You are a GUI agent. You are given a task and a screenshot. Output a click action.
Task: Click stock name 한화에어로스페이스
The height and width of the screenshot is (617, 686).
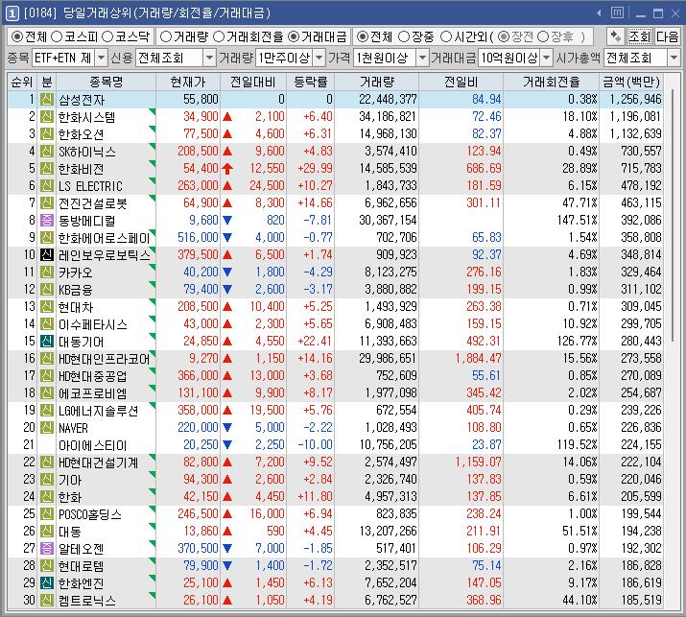point(105,238)
